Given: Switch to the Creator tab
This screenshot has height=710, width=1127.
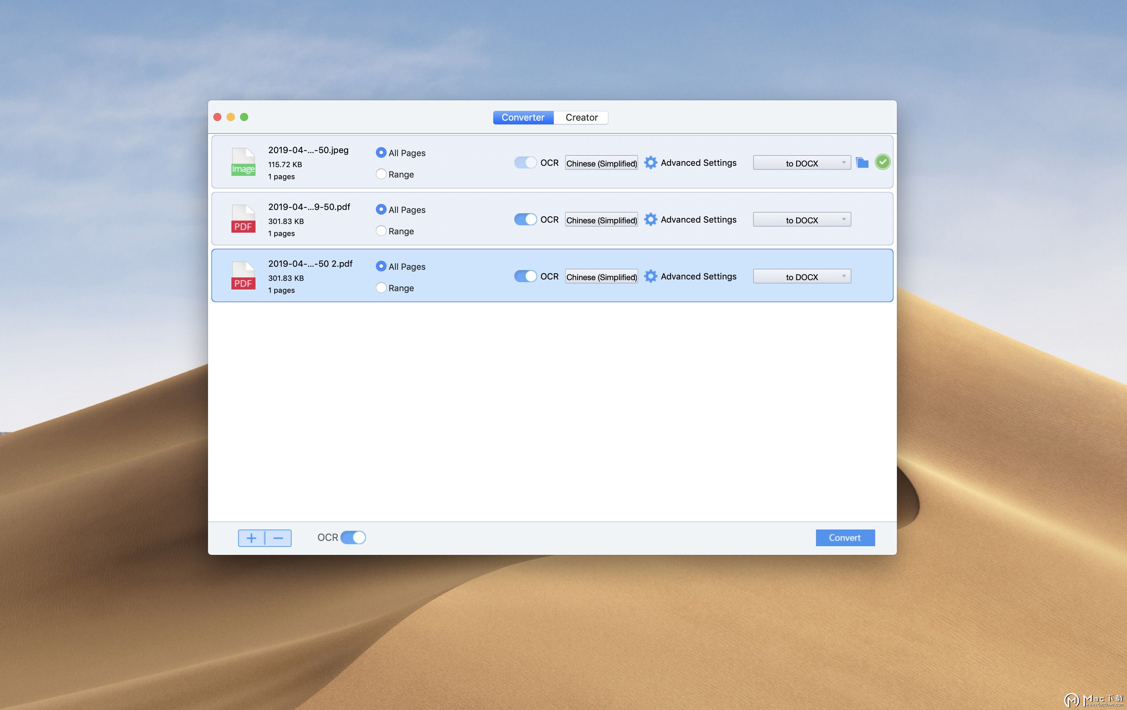Looking at the screenshot, I should 581,117.
